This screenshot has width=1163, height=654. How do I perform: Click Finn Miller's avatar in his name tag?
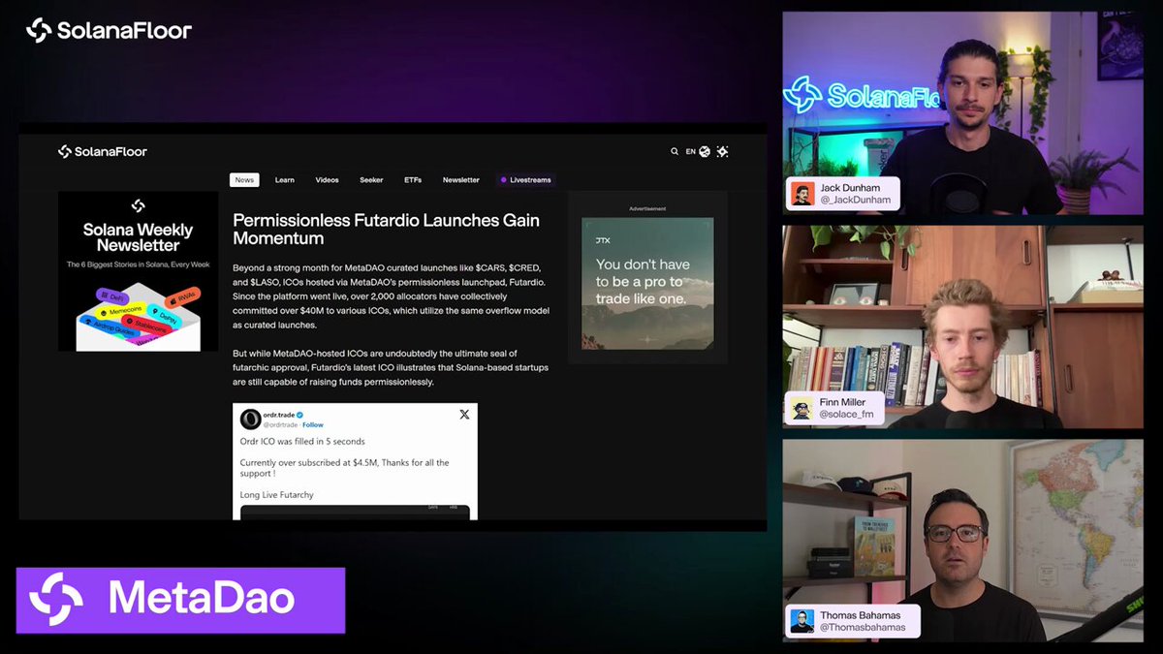(802, 409)
